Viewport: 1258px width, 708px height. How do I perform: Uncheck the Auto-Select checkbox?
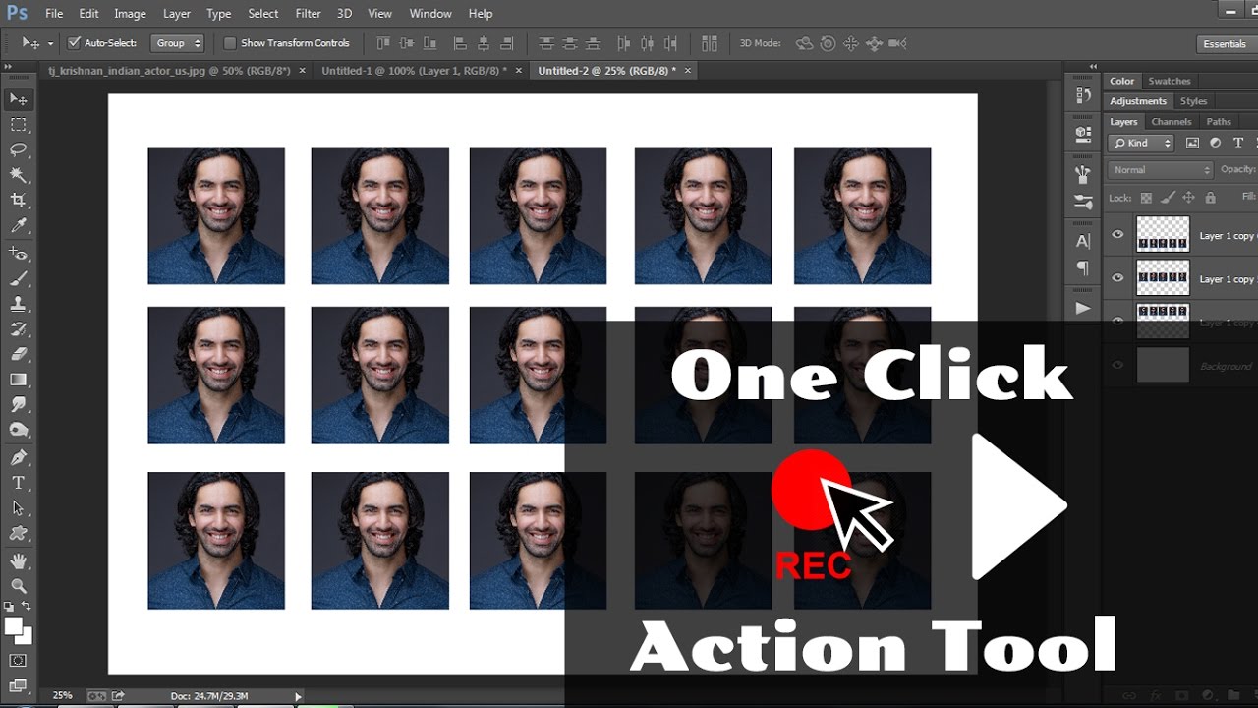74,43
